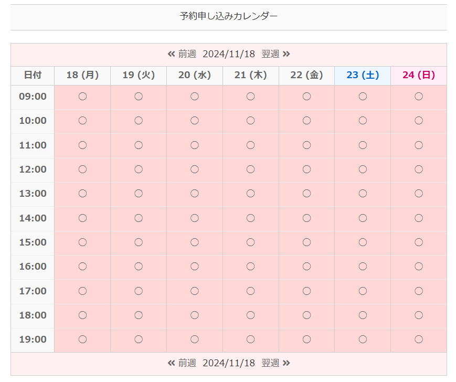Select the 10:00 slot on Tuesday 19

[x=139, y=121]
